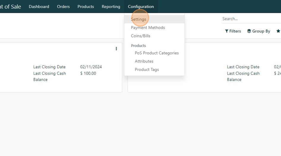Screen dimensions: 281x156
Task: Click the Point of Sale app title
Action: point(10,7)
